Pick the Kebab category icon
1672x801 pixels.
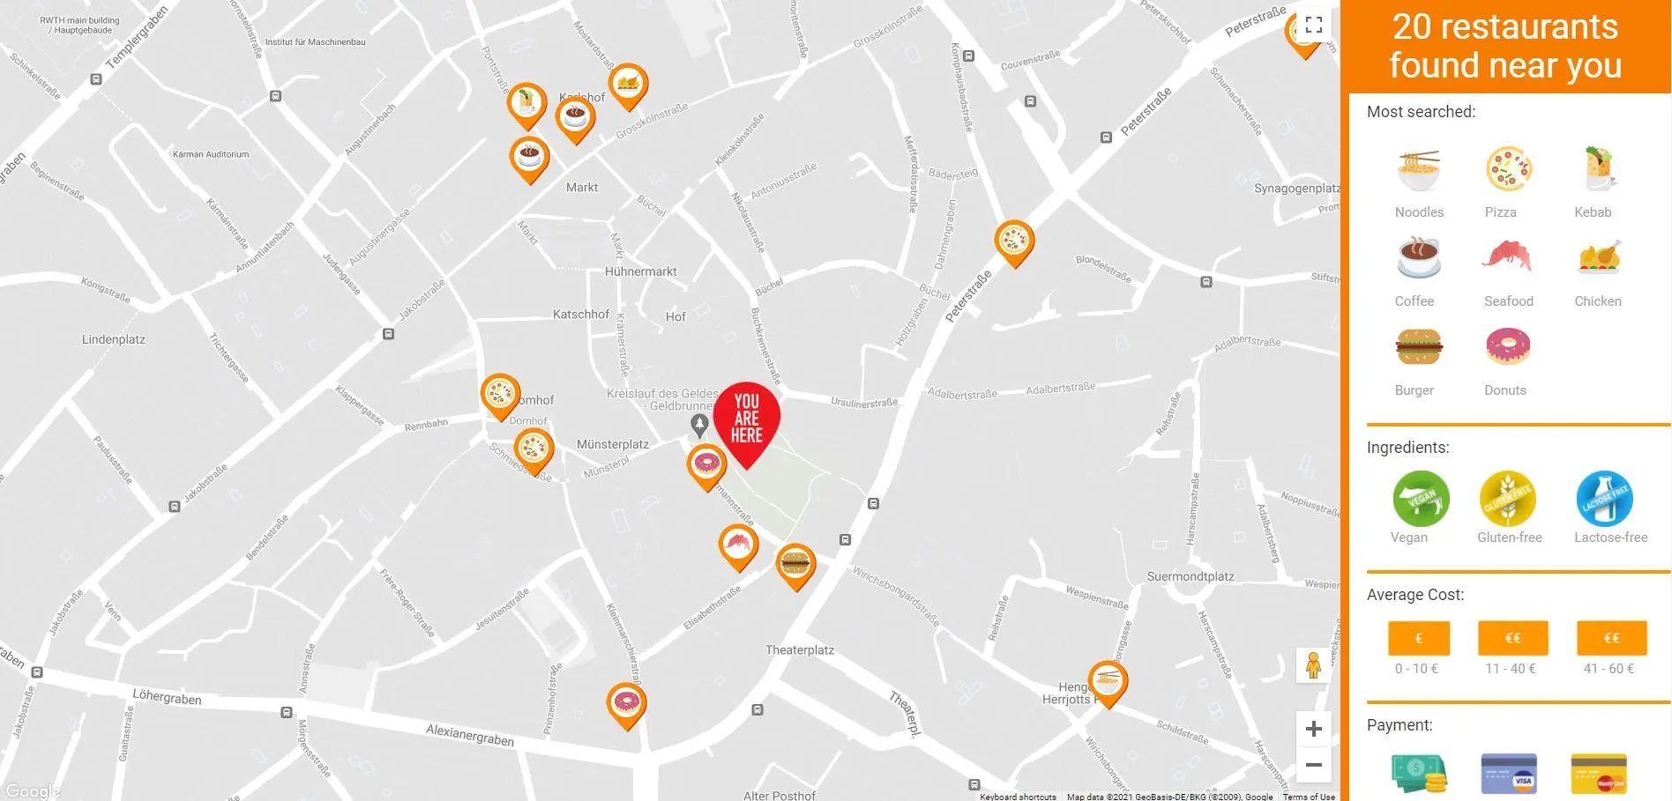click(x=1598, y=168)
